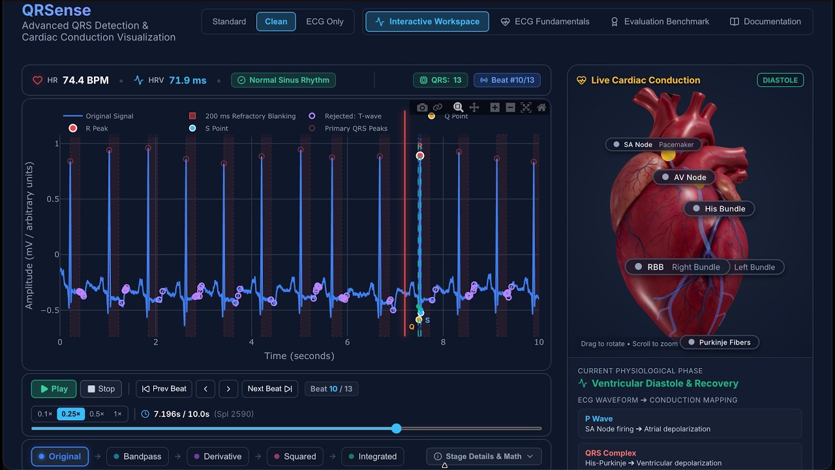This screenshot has width=835, height=470.
Task: Stop the ECG playback
Action: [101, 389]
